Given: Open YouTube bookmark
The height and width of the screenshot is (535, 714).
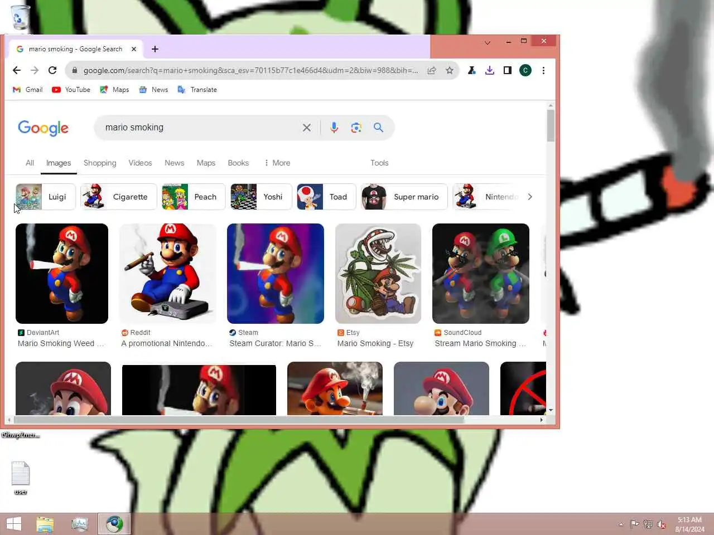Looking at the screenshot, I should (71, 90).
